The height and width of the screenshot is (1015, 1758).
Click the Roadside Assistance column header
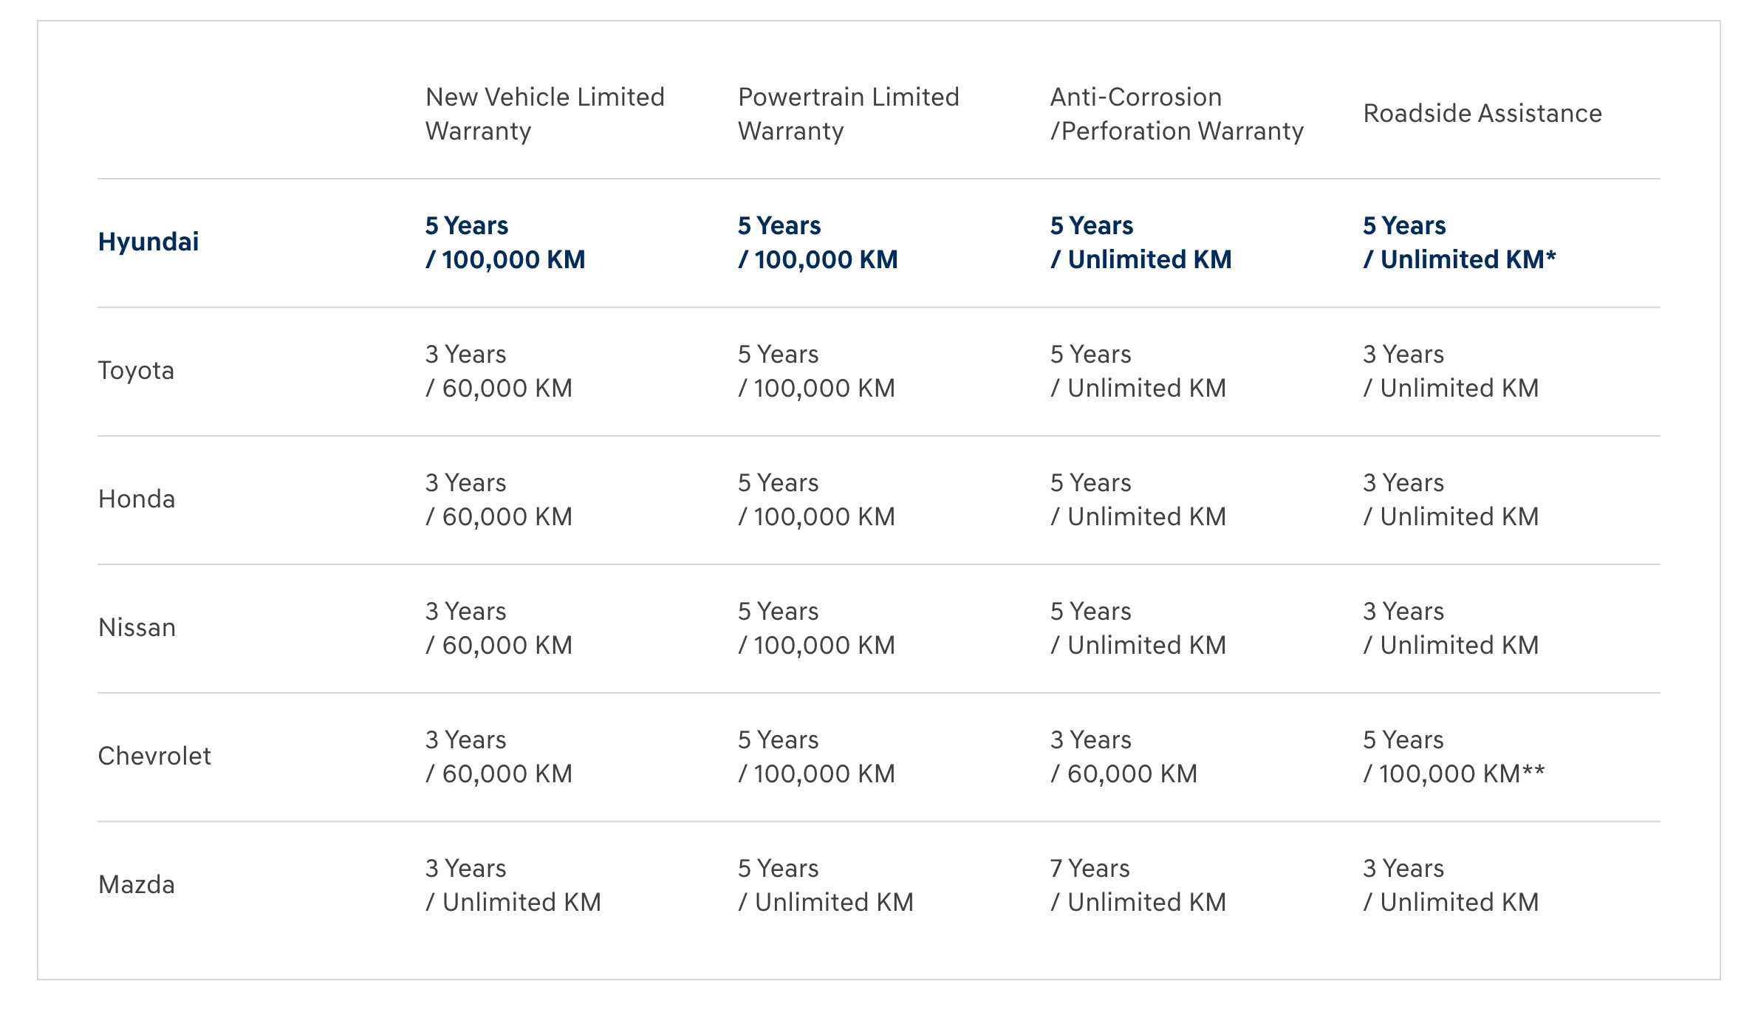point(1482,114)
